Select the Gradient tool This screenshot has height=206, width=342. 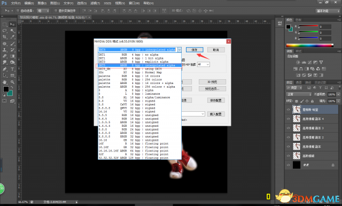(12, 56)
